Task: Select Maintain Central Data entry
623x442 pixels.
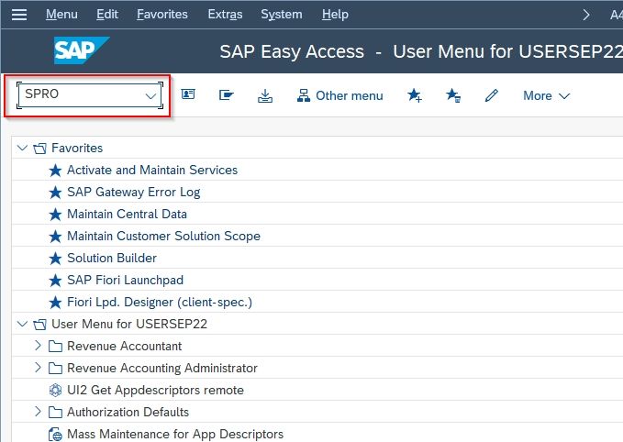Action: (x=127, y=214)
